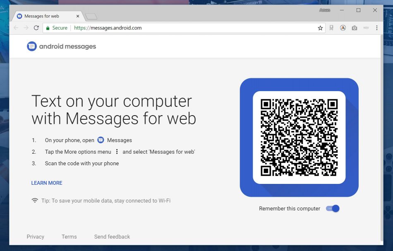393x251 pixels.
Task: Click the 'Remember this computer' label
Action: coord(290,209)
